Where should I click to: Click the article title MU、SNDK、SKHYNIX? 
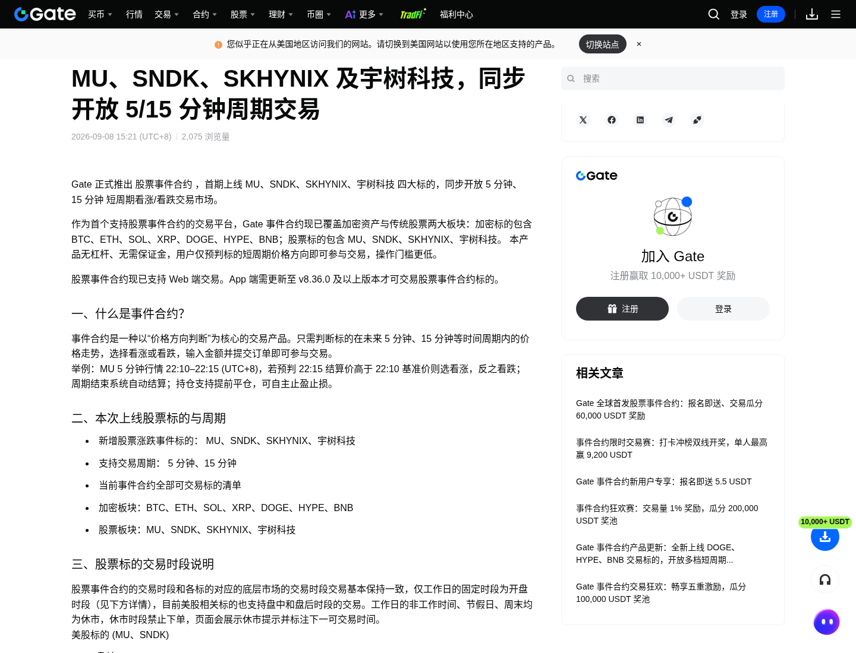(298, 94)
